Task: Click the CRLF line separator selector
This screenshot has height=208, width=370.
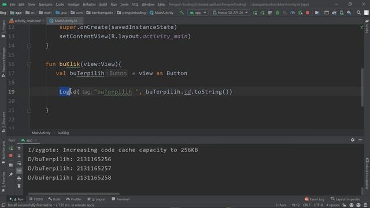Action: (x=306, y=205)
